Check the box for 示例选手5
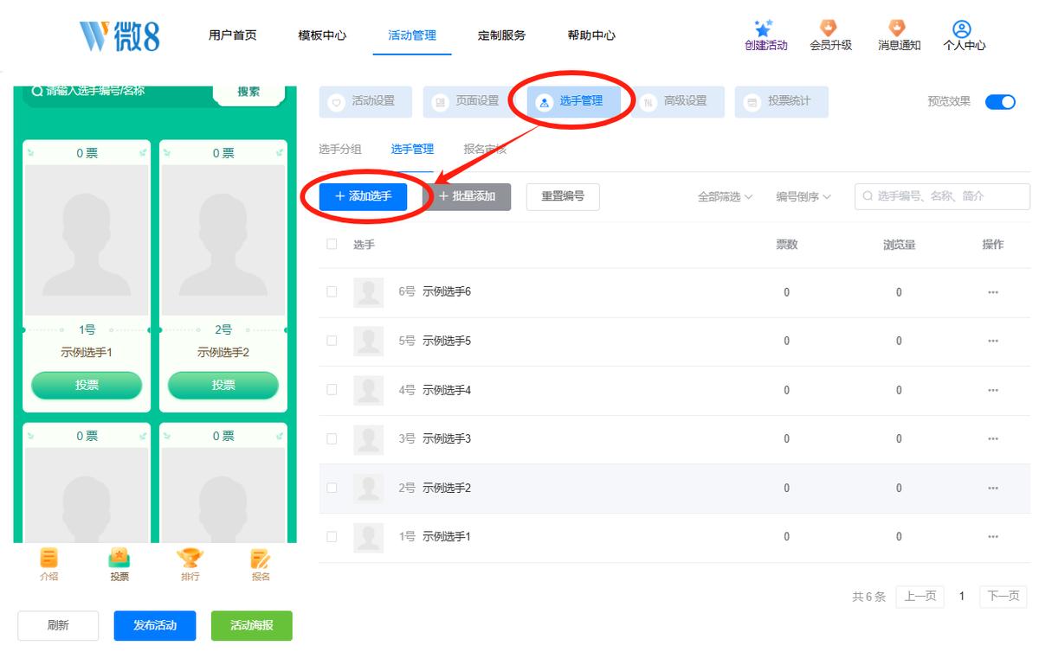 click(x=332, y=341)
